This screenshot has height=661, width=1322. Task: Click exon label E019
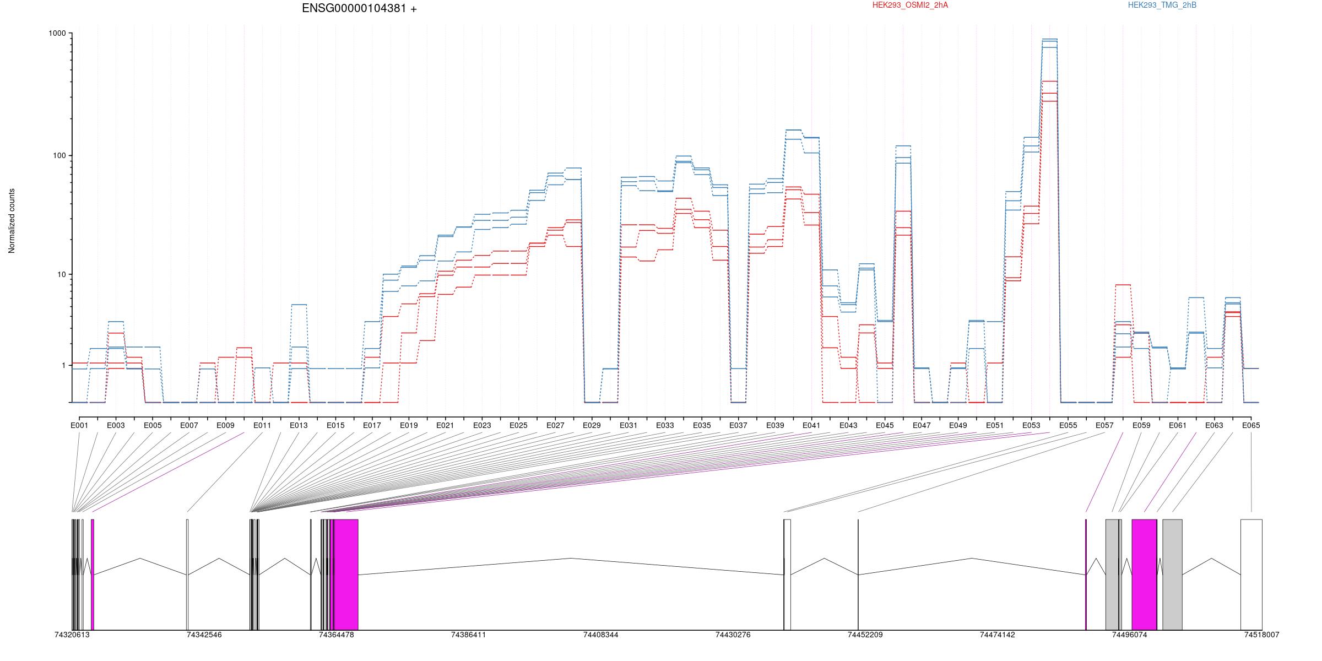coord(409,425)
